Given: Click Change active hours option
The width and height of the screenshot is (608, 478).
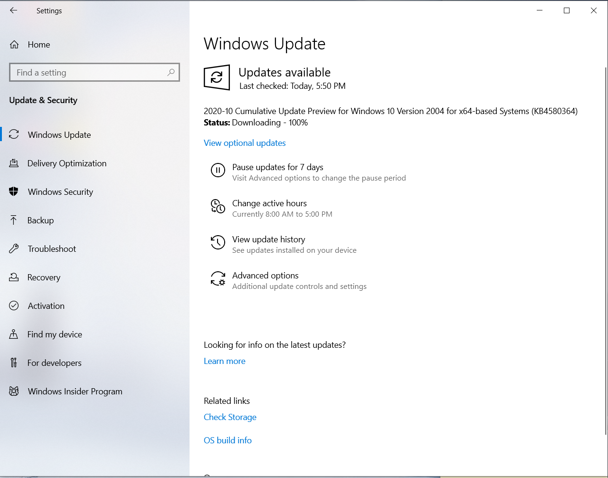Looking at the screenshot, I should [269, 203].
